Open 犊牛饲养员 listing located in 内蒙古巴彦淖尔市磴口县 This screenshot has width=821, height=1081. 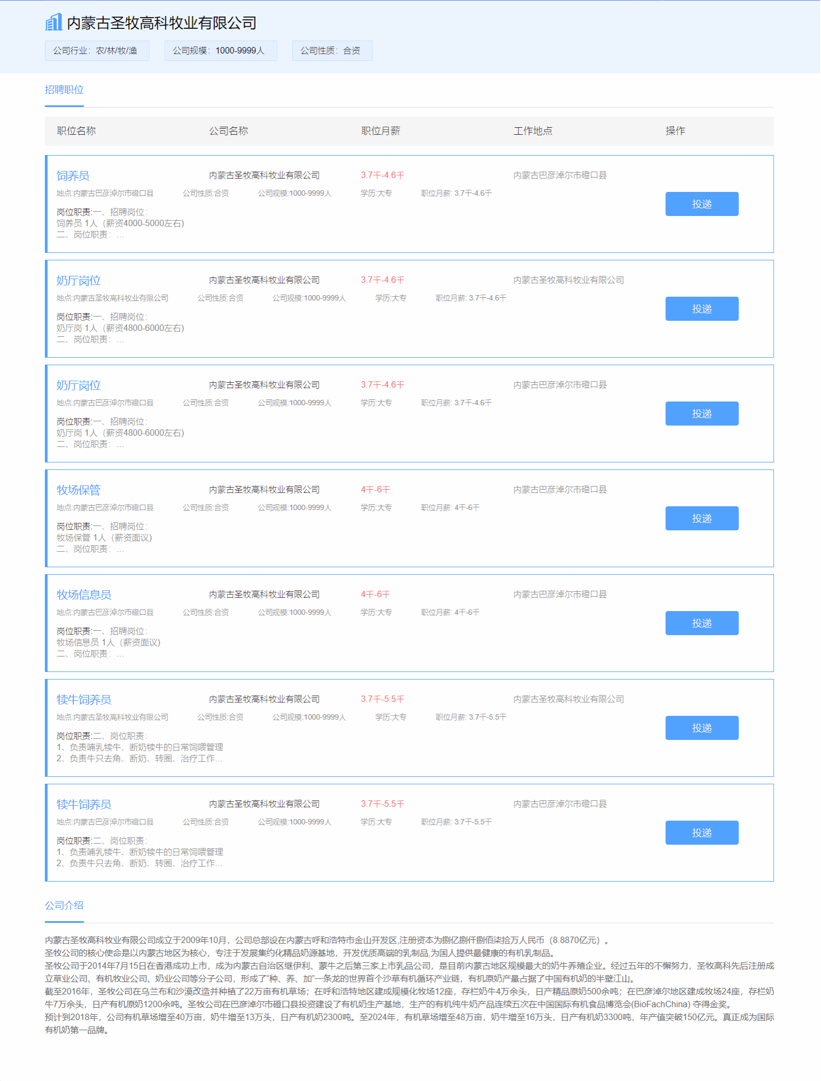(84, 805)
